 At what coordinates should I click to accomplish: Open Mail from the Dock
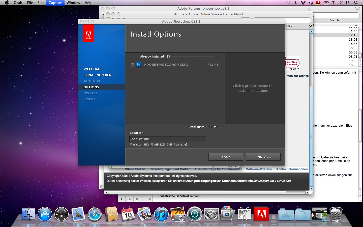[x=78, y=214]
